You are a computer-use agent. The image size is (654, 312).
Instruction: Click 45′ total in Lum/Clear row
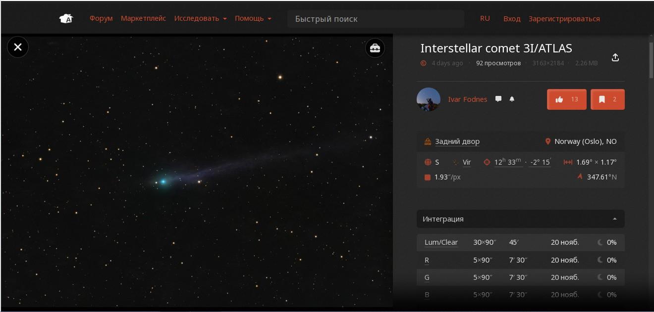514,242
